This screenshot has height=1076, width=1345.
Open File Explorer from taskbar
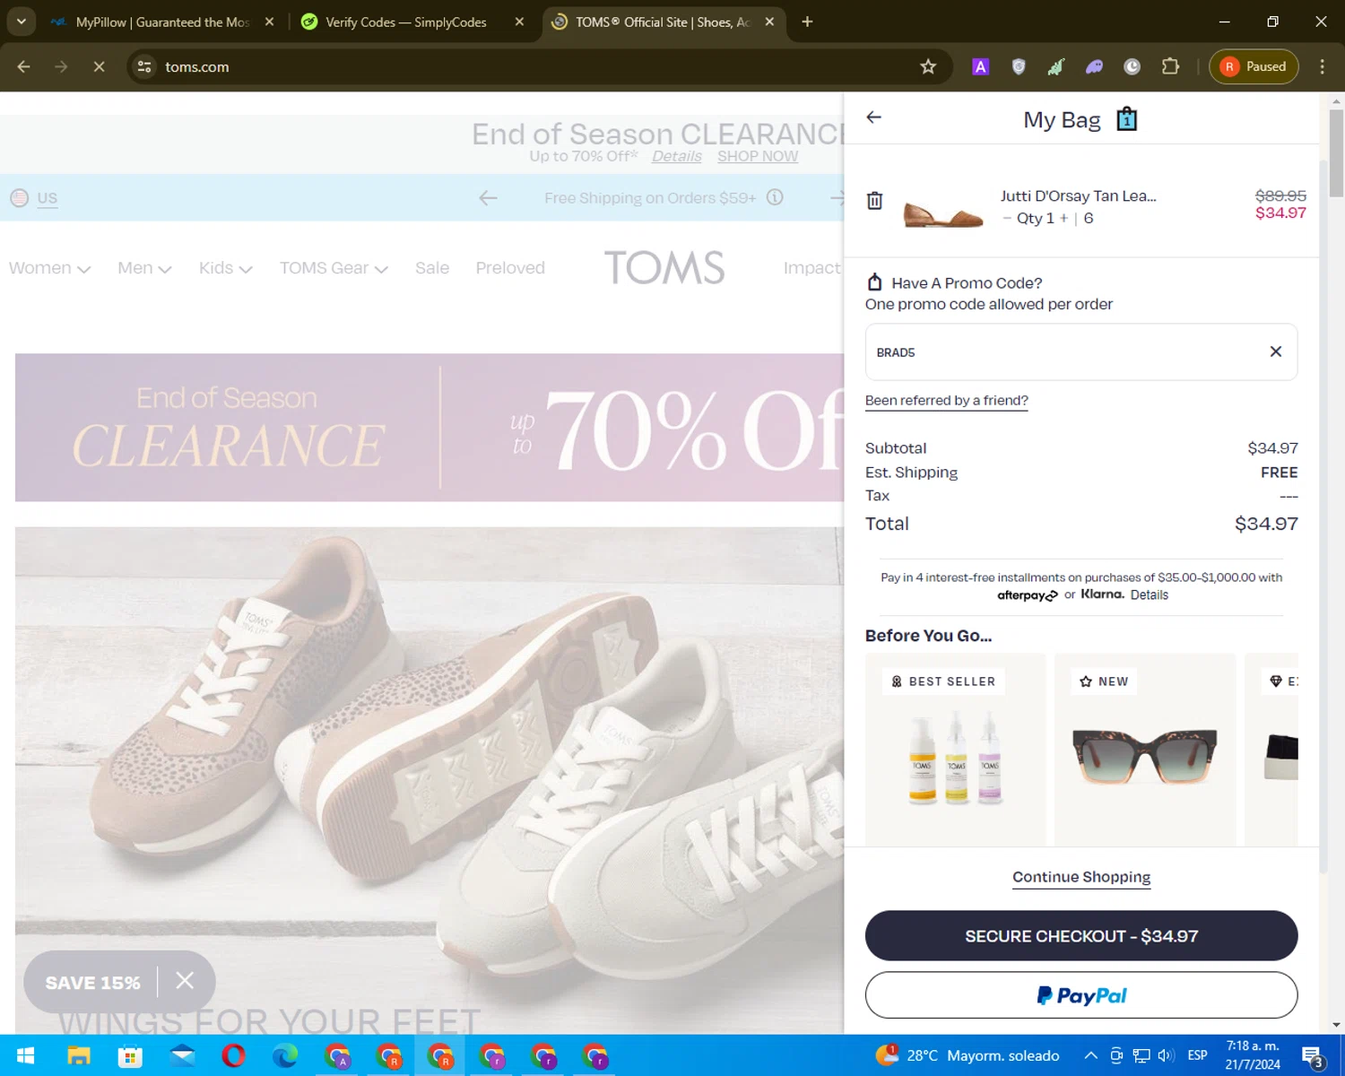[79, 1056]
